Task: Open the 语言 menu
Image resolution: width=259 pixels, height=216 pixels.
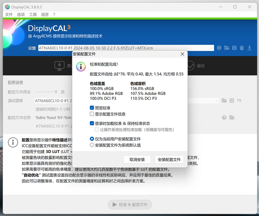Action: tap(45, 15)
